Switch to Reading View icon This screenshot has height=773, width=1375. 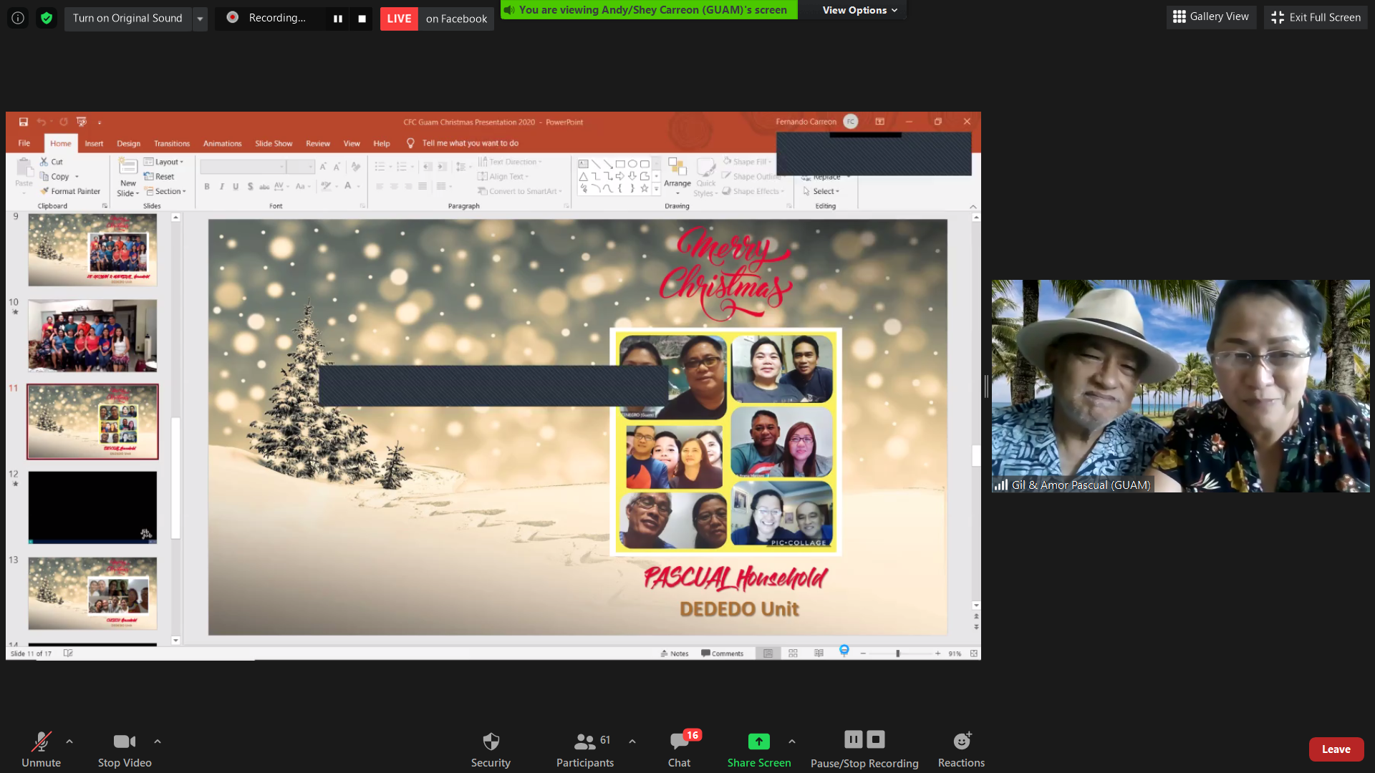[x=819, y=653]
